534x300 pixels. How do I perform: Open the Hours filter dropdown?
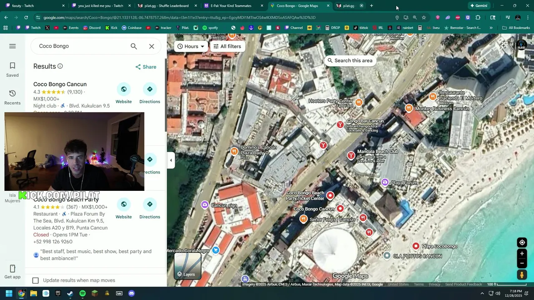click(x=191, y=46)
